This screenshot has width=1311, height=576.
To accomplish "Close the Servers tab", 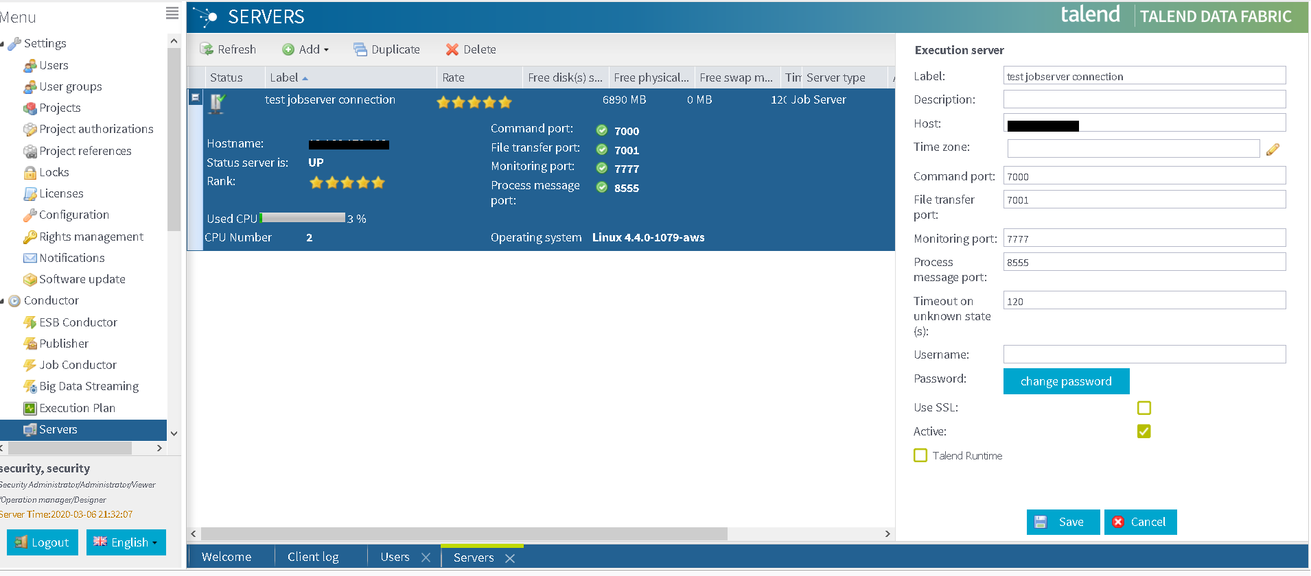I will click(510, 558).
